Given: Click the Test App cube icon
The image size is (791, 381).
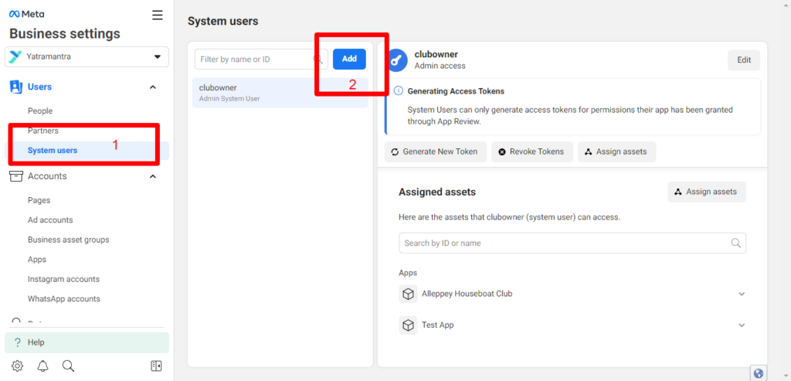Looking at the screenshot, I should click(x=408, y=325).
